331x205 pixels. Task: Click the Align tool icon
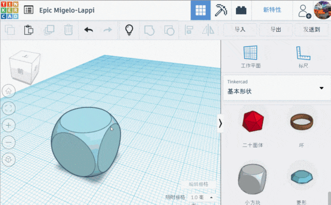pyautogui.click(x=189, y=30)
